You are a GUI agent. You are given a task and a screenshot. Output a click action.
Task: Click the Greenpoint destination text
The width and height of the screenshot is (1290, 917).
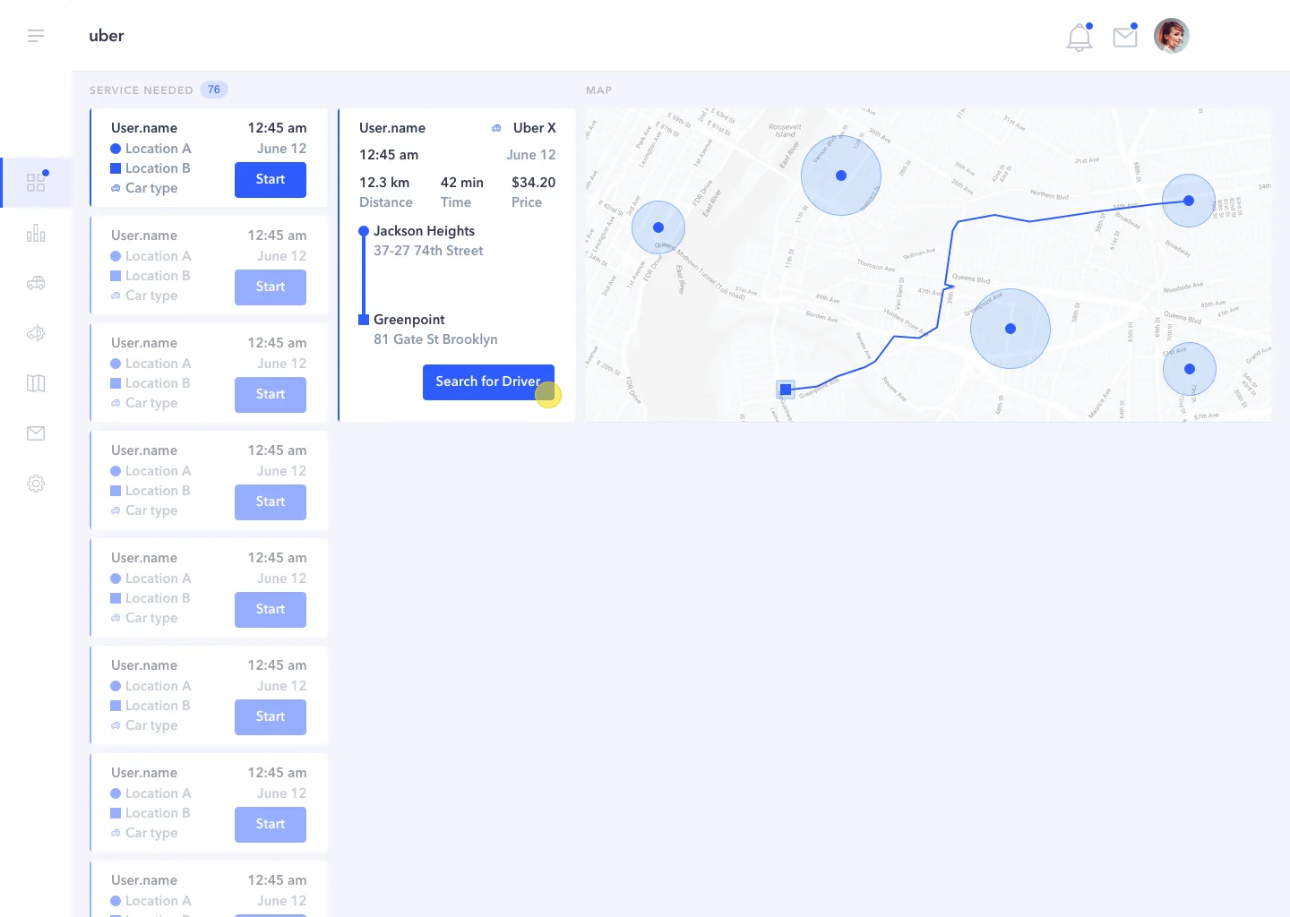(x=409, y=320)
